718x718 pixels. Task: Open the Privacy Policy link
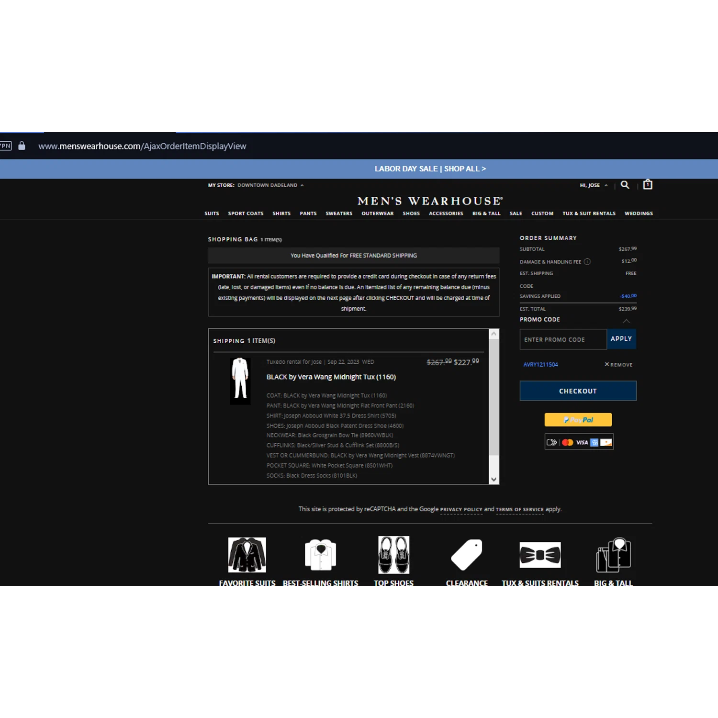(x=461, y=510)
